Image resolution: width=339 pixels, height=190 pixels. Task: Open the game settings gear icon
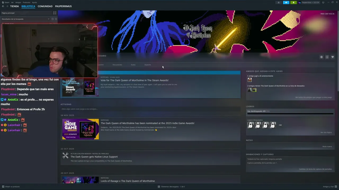(322, 57)
